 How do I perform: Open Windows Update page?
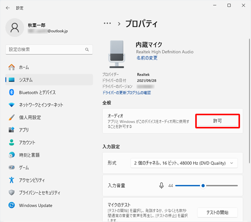(49, 205)
